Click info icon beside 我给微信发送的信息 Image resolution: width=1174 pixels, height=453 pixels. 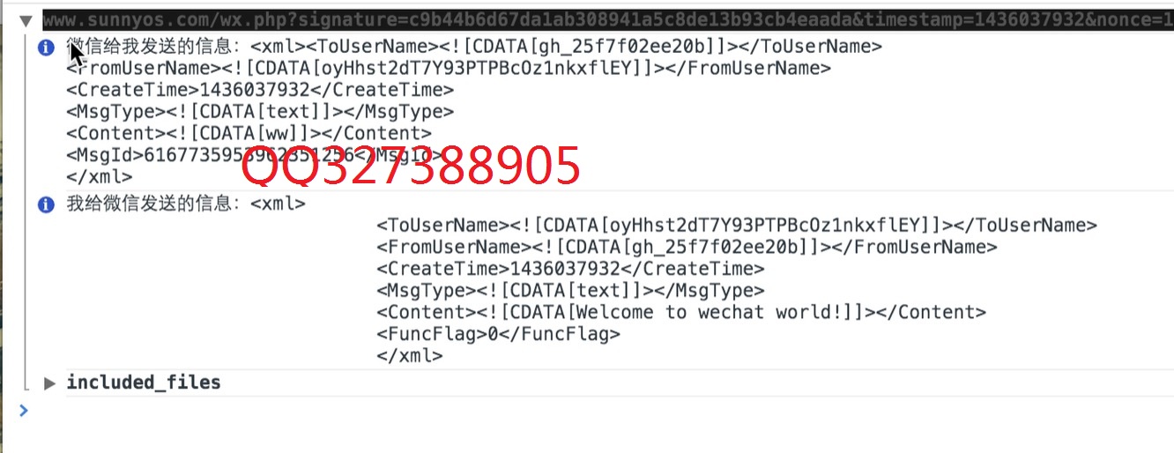pyautogui.click(x=47, y=204)
